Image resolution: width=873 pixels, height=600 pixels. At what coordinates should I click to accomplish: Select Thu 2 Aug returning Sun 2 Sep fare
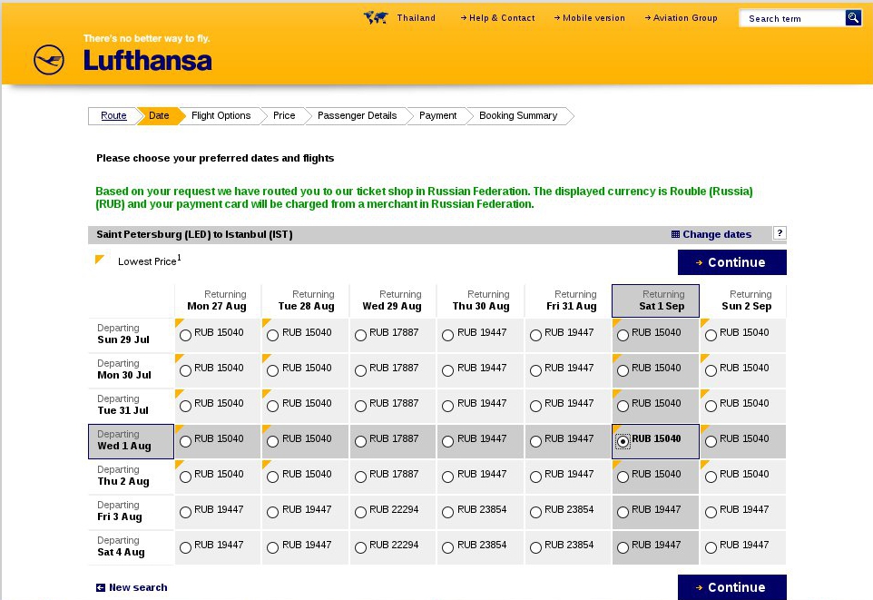click(x=711, y=477)
